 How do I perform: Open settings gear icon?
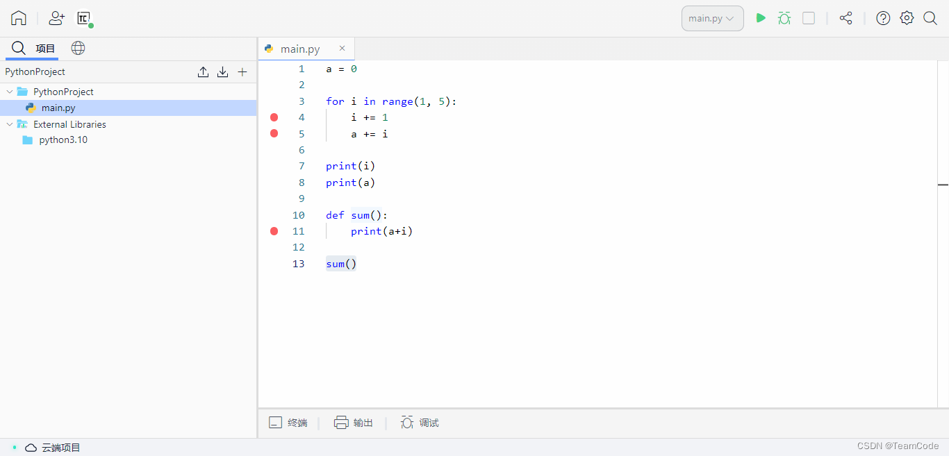(x=907, y=18)
